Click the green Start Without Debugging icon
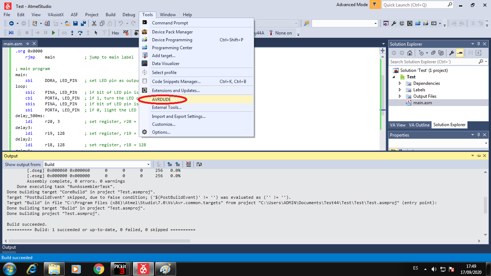Screen dimensions: 491x276 point(53,33)
